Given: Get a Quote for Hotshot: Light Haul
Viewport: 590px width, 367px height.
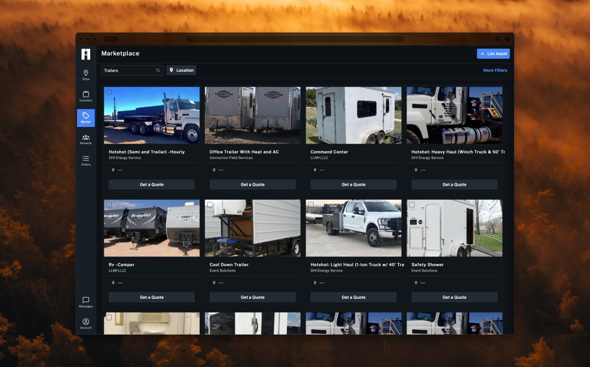Looking at the screenshot, I should point(353,297).
